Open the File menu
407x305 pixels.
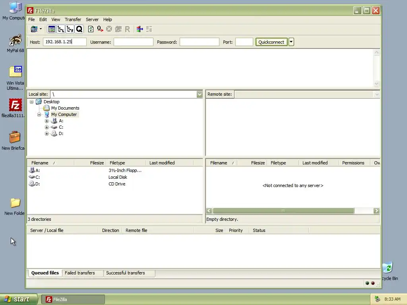[x=31, y=19]
